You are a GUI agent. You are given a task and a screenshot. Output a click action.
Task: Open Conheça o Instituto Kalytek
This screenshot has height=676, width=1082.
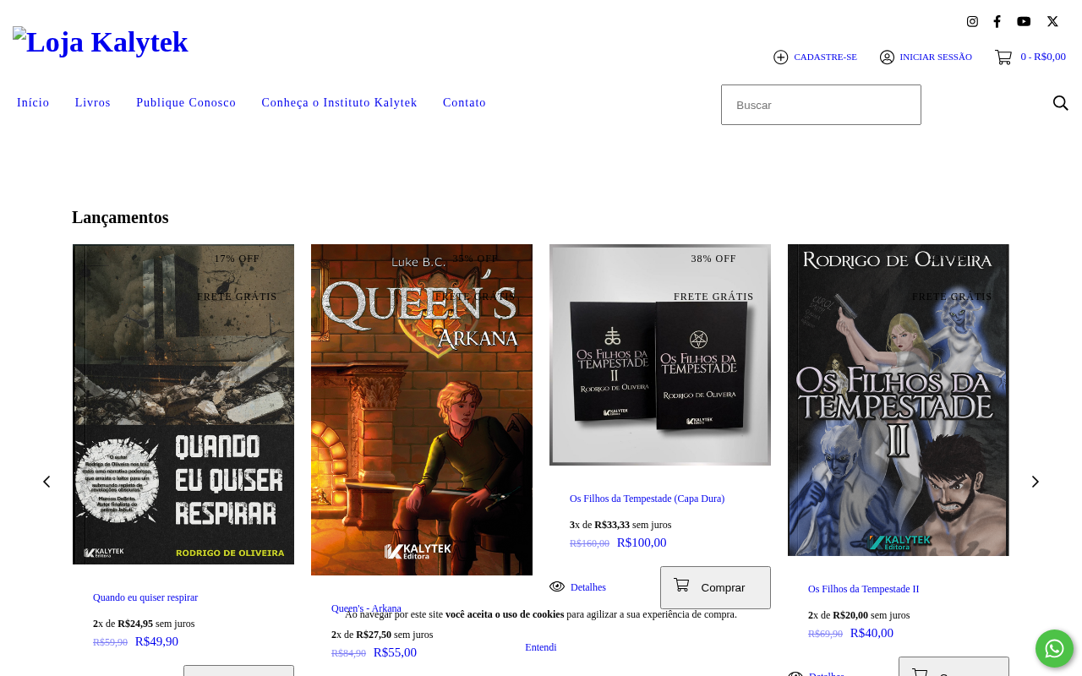tap(339, 102)
